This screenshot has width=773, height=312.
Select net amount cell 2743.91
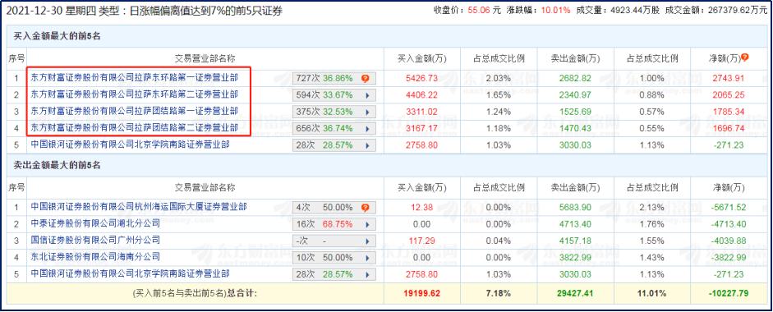click(x=729, y=78)
